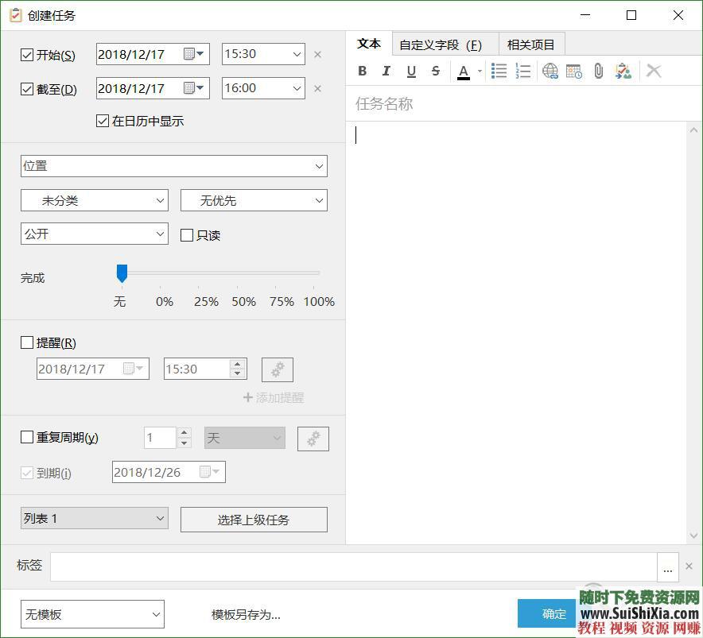Expand the 无优先 priority dropdown
Viewport: 703px width, 638px height.
(253, 200)
